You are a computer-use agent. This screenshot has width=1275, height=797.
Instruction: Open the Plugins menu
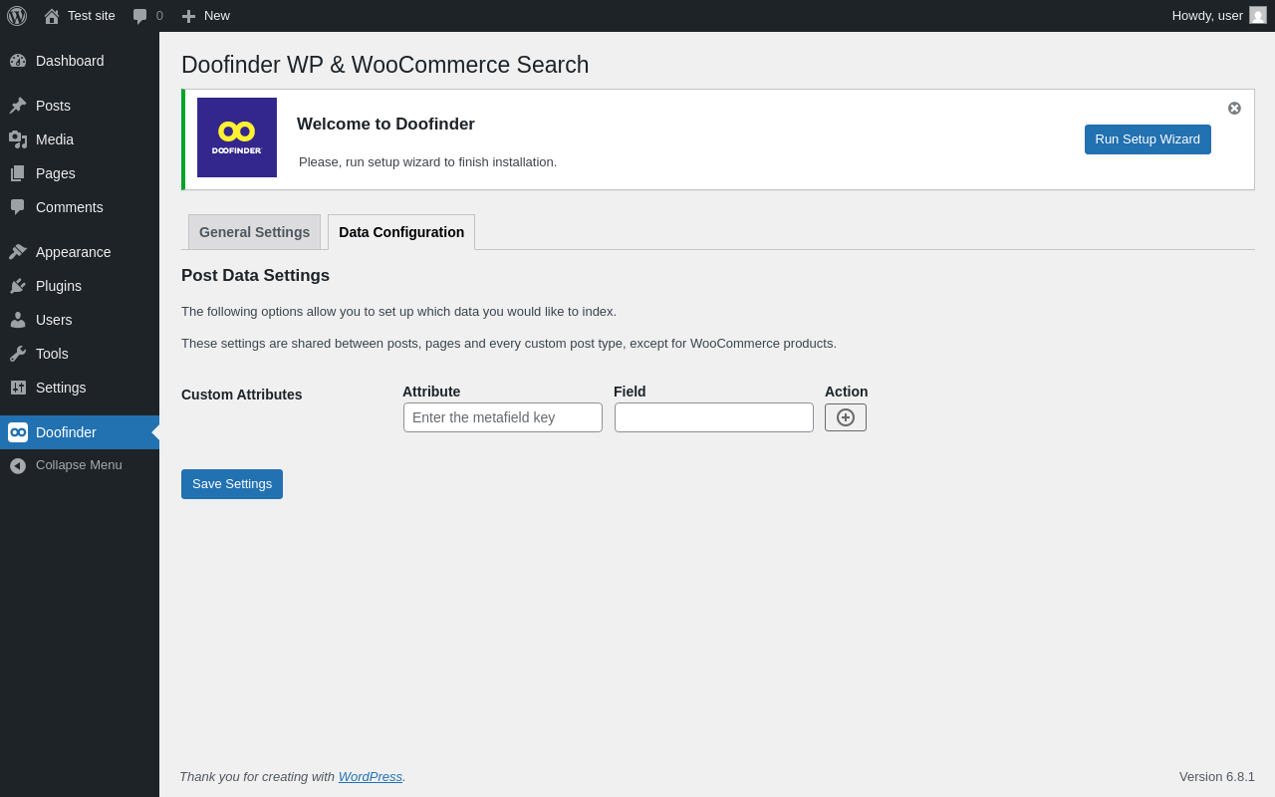pos(59,286)
